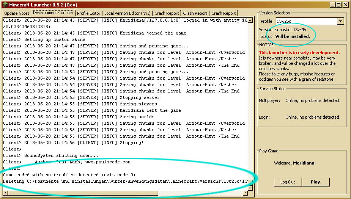
Task: Click the Log Out button
Action: pos(288,182)
